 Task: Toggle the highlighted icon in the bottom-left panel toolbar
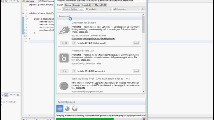click(6, 95)
